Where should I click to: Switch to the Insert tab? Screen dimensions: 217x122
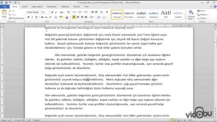(24, 7)
